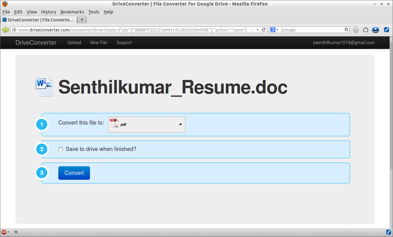Image resolution: width=393 pixels, height=237 pixels.
Task: Click the search magnifier icon
Action: pyautogui.click(x=347, y=30)
